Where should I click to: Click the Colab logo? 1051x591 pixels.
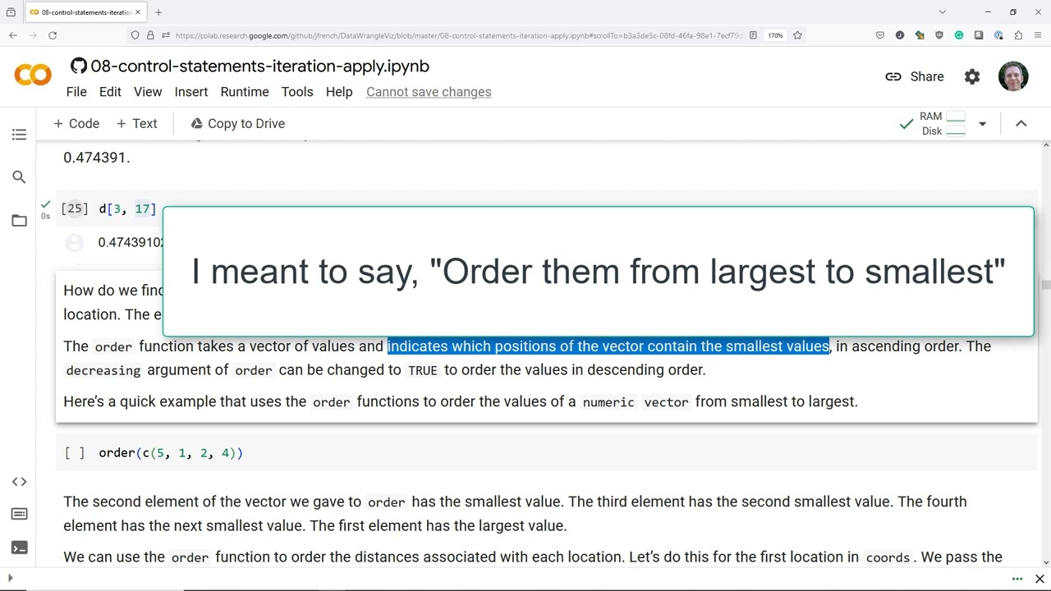click(33, 76)
